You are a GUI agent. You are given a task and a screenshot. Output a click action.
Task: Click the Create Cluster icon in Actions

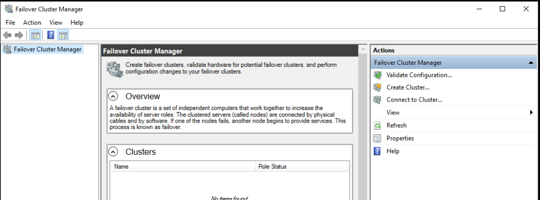click(378, 87)
